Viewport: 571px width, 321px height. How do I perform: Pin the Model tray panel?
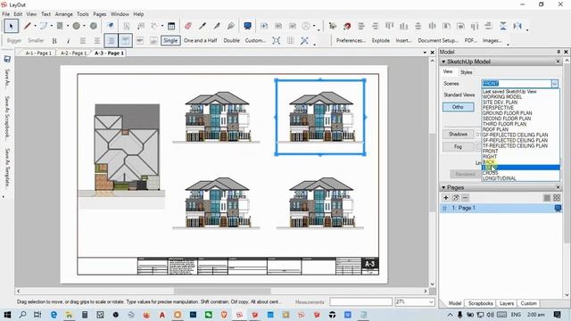tap(559, 52)
